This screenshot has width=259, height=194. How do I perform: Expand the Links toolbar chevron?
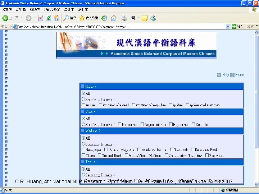coord(257,26)
